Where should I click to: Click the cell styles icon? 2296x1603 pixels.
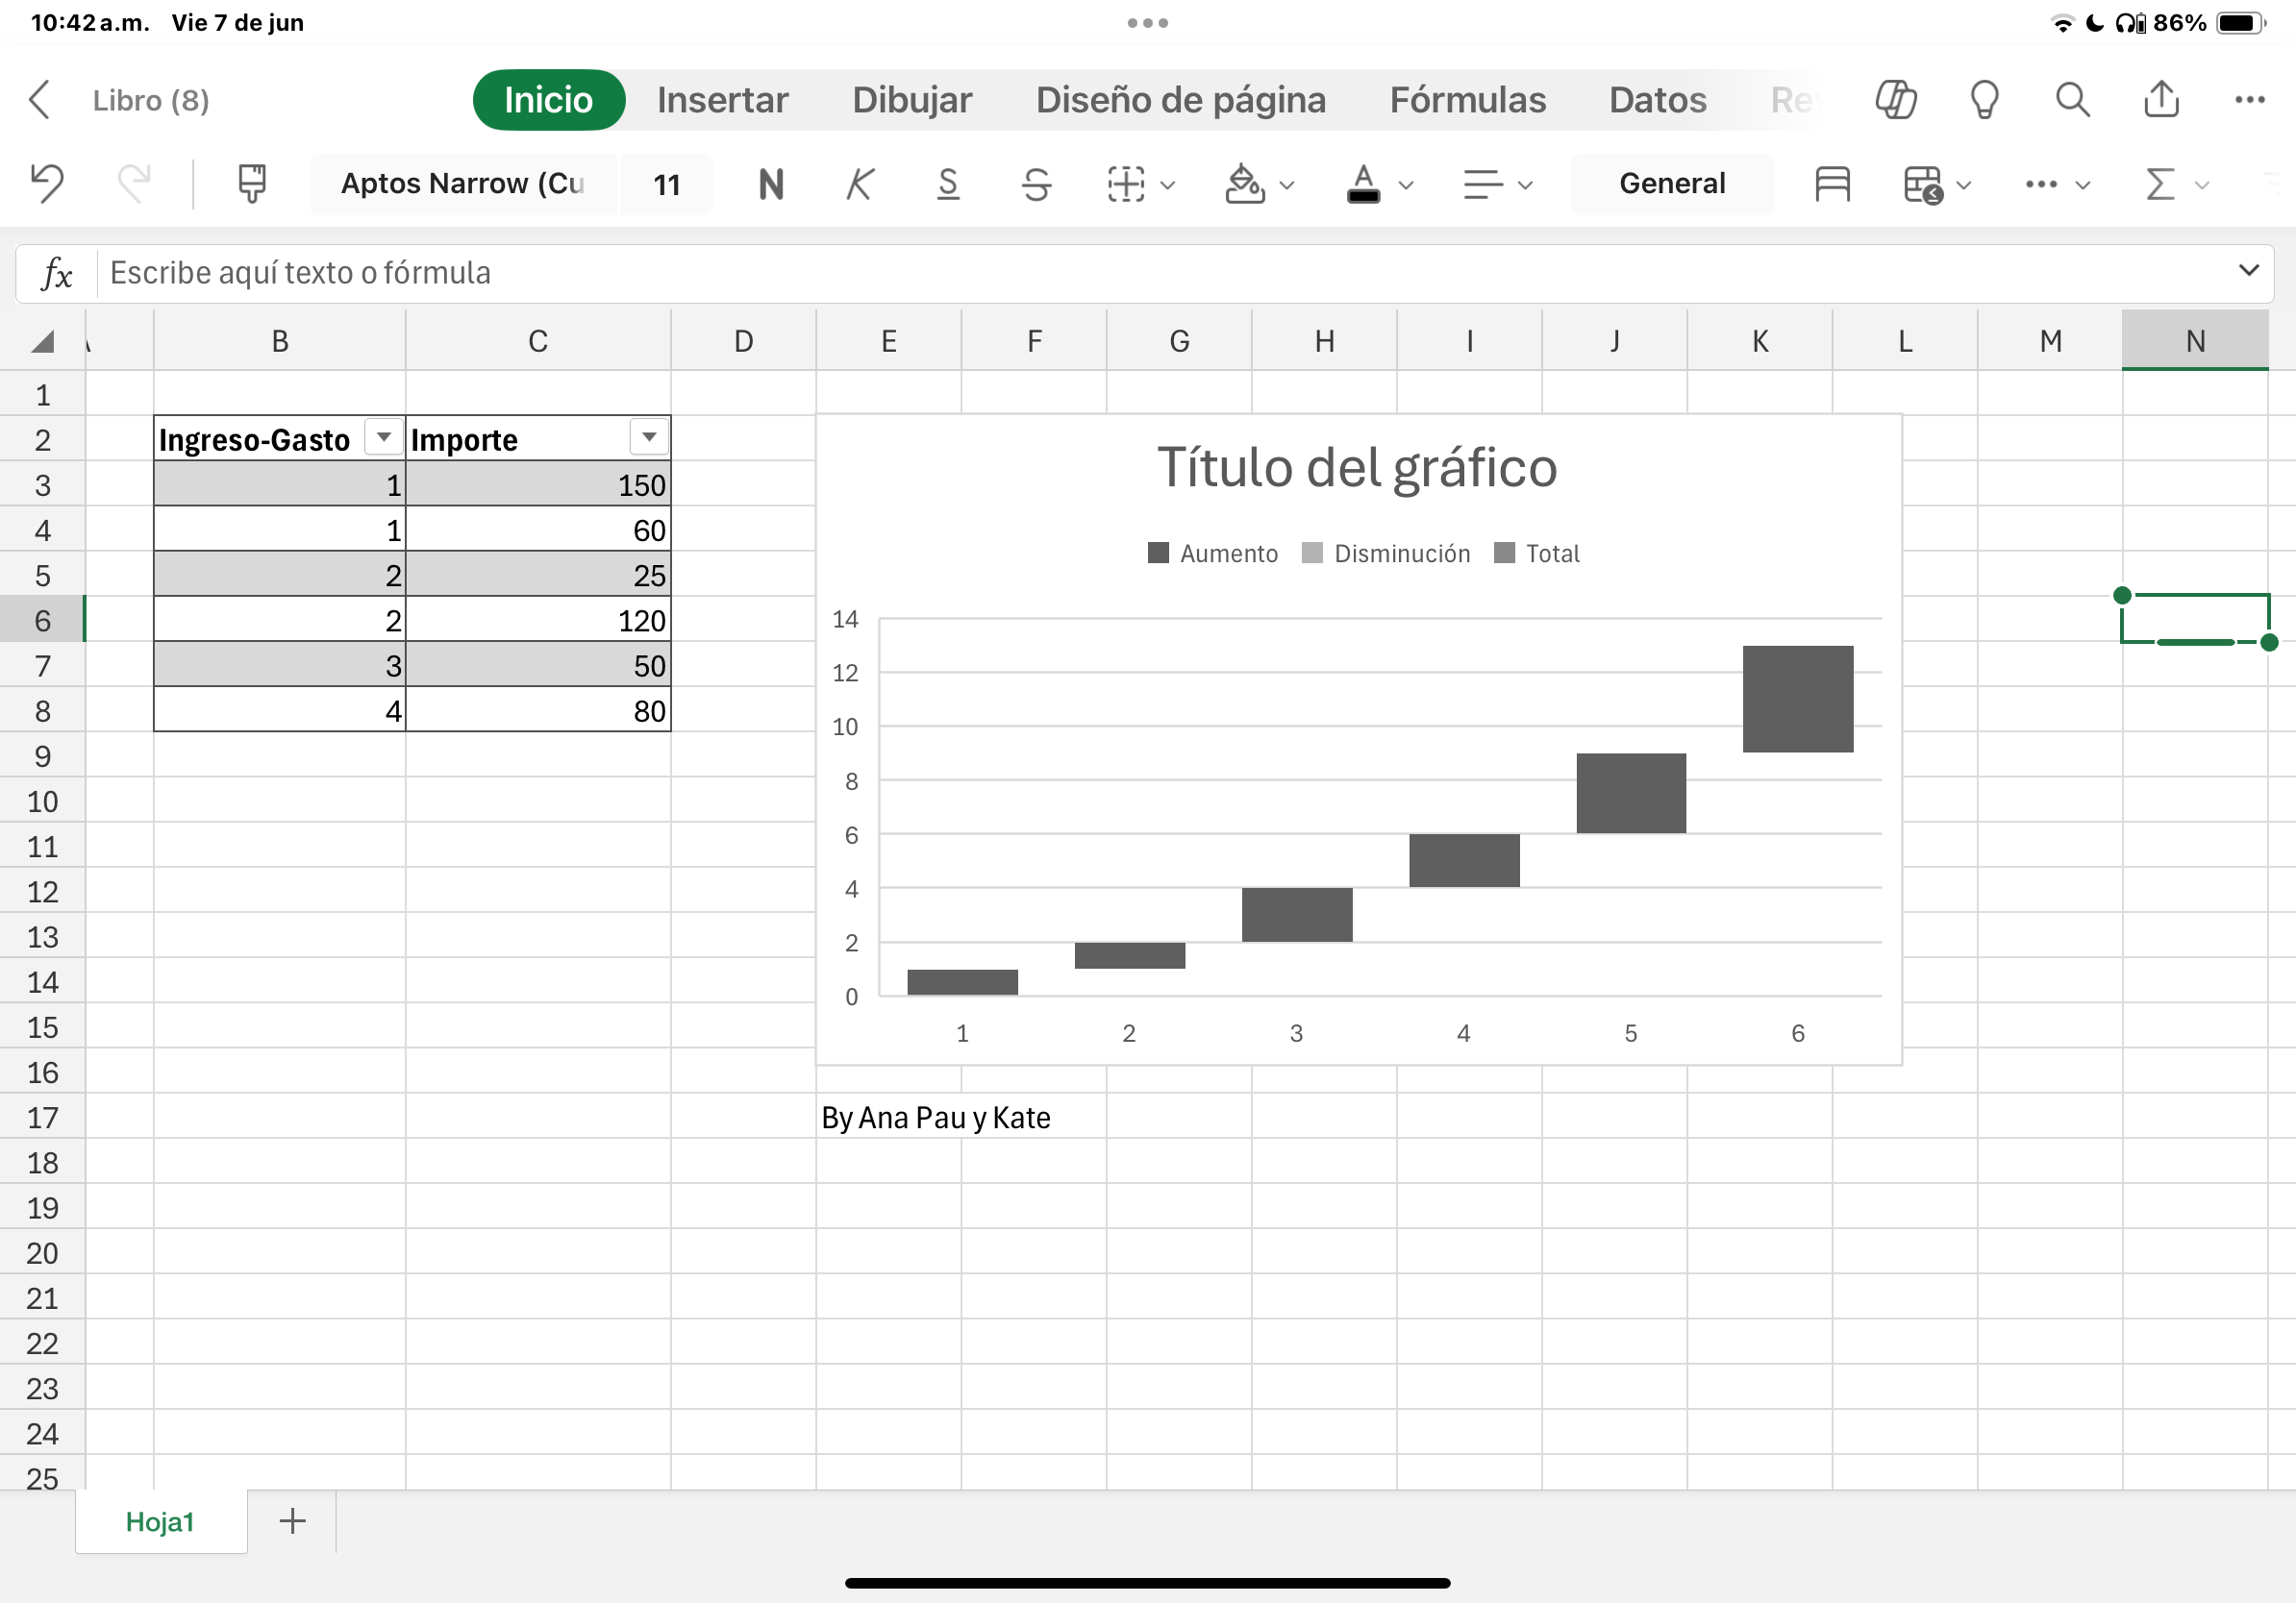(1832, 184)
